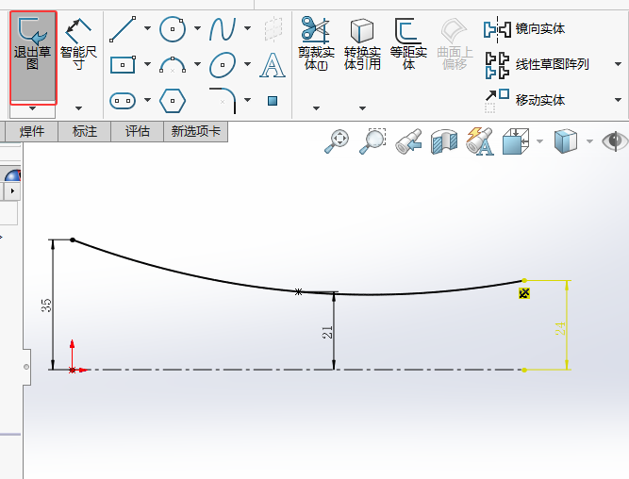Viewport: 629px width, 479px height.
Task: Click the Trim Entities (剪裁实体) tool
Action: pos(316,43)
